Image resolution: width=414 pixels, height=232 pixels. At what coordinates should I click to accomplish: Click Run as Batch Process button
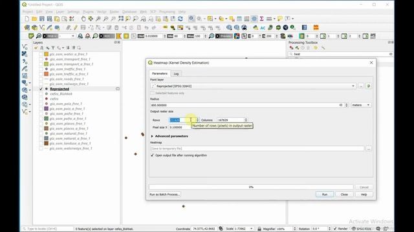point(165,195)
